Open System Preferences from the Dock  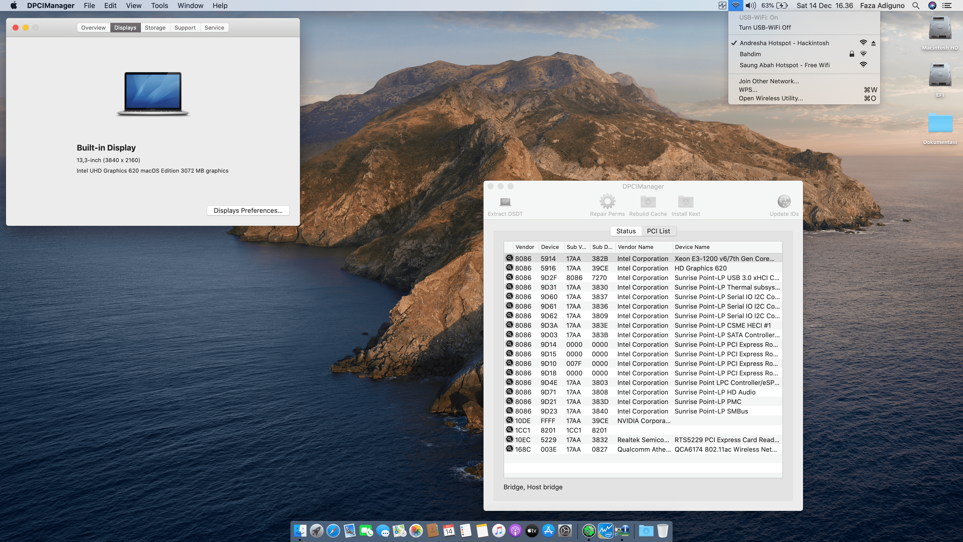(565, 530)
